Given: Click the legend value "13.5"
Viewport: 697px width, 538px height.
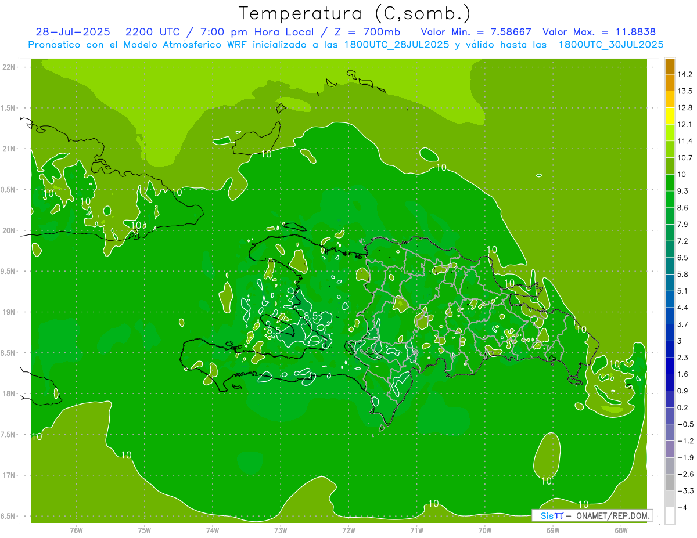Looking at the screenshot, I should click(x=685, y=91).
